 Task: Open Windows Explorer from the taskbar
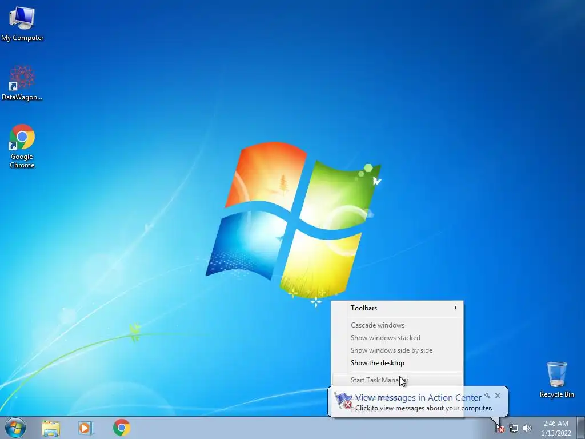point(51,428)
